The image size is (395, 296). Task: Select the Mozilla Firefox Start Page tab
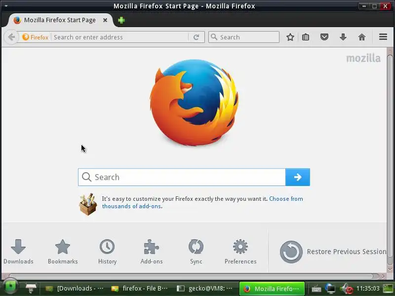click(x=60, y=20)
